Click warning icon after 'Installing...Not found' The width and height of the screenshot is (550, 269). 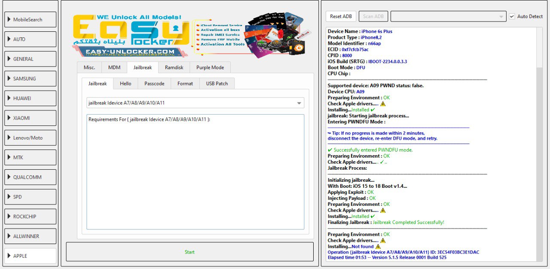(378, 247)
